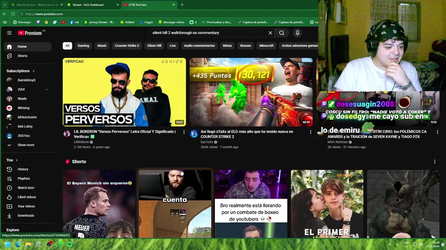446x250 pixels.
Task: Open the Shorts section options menu
Action: tap(435, 161)
